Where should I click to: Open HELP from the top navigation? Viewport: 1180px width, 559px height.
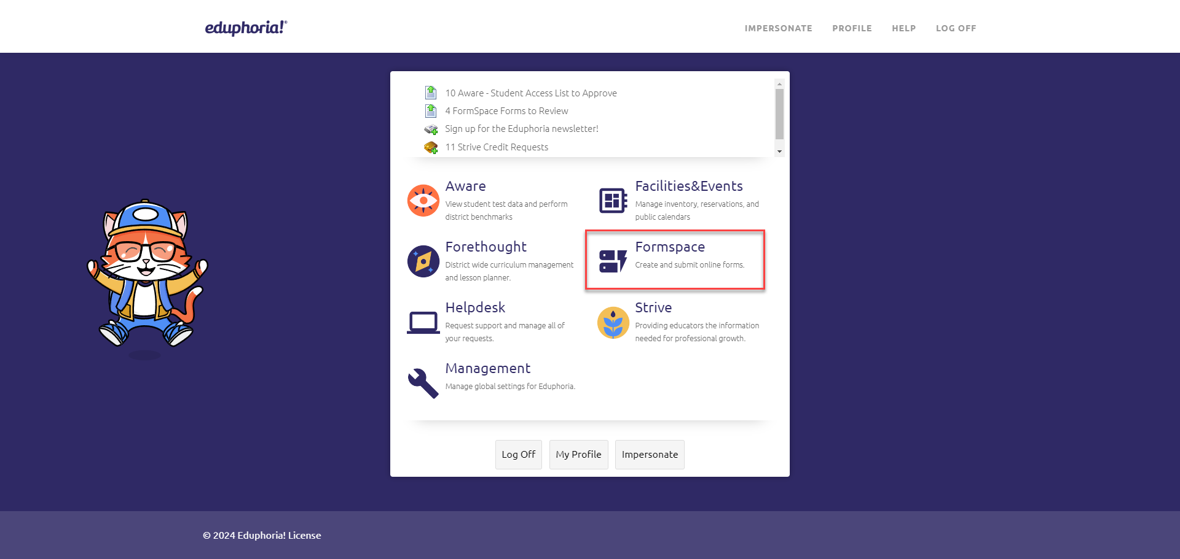903,28
